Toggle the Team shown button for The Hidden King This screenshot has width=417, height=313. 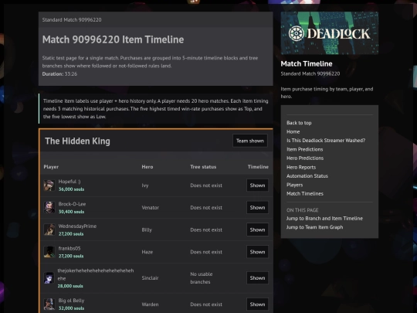pos(250,141)
